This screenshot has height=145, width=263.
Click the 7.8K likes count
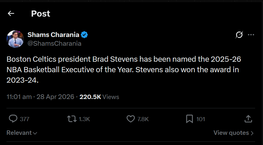pos(143,119)
